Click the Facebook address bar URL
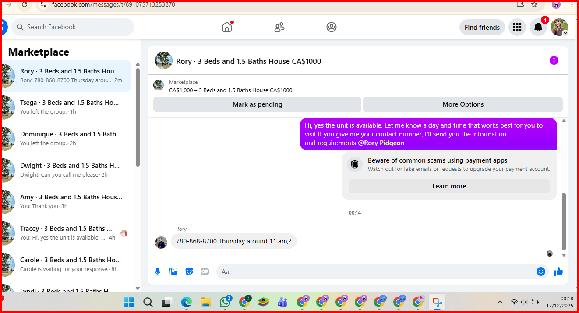This screenshot has width=579, height=313. pos(113,4)
